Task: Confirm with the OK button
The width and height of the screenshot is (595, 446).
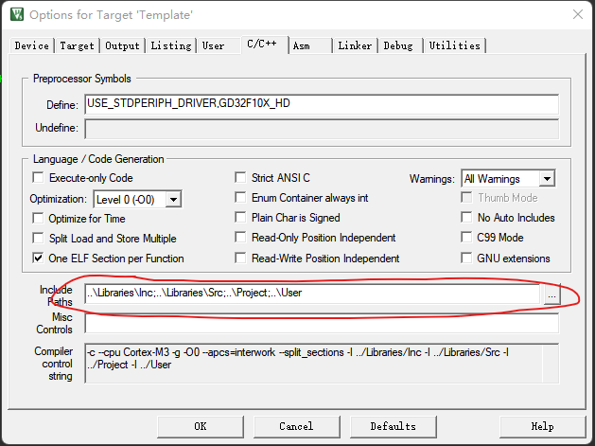Action: 201,427
